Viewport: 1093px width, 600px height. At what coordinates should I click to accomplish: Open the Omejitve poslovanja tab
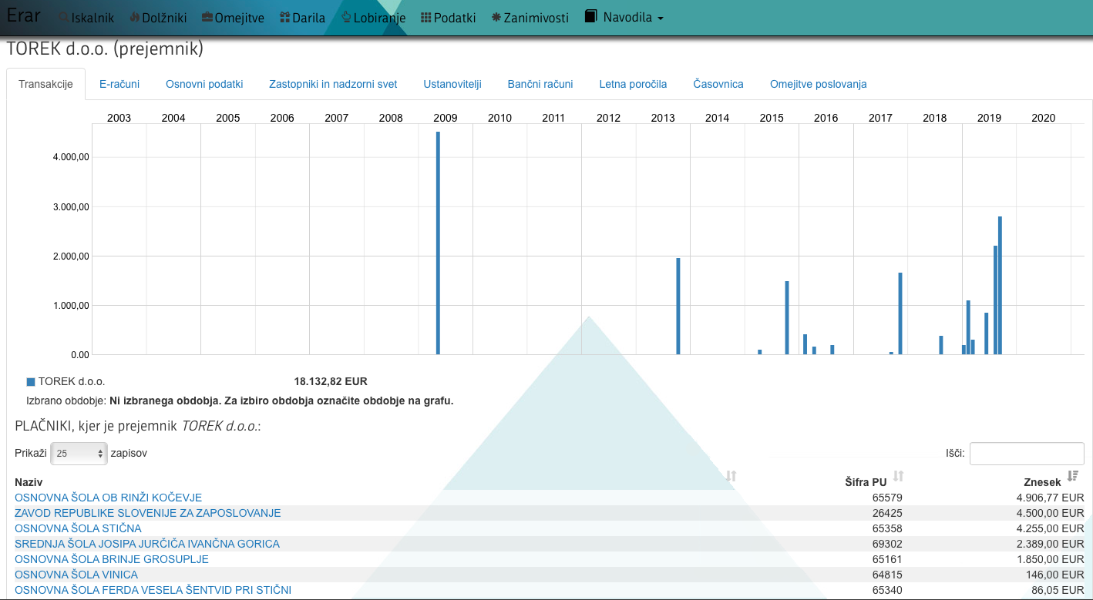point(819,85)
